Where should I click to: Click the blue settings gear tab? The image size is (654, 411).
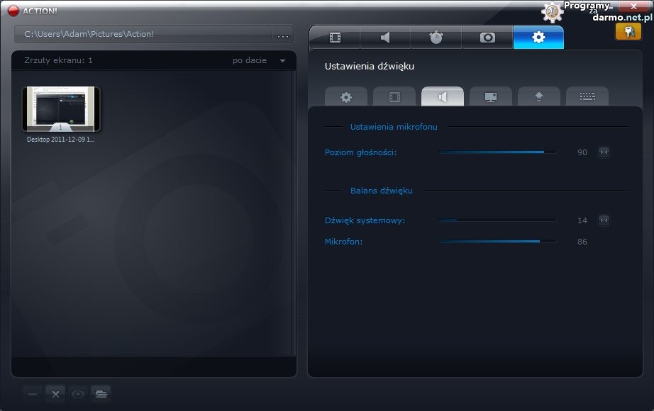(x=538, y=38)
